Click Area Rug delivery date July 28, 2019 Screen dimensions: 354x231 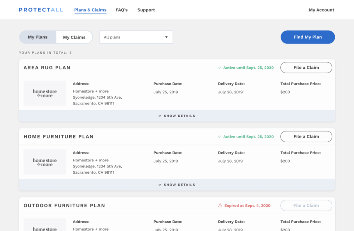tap(230, 92)
